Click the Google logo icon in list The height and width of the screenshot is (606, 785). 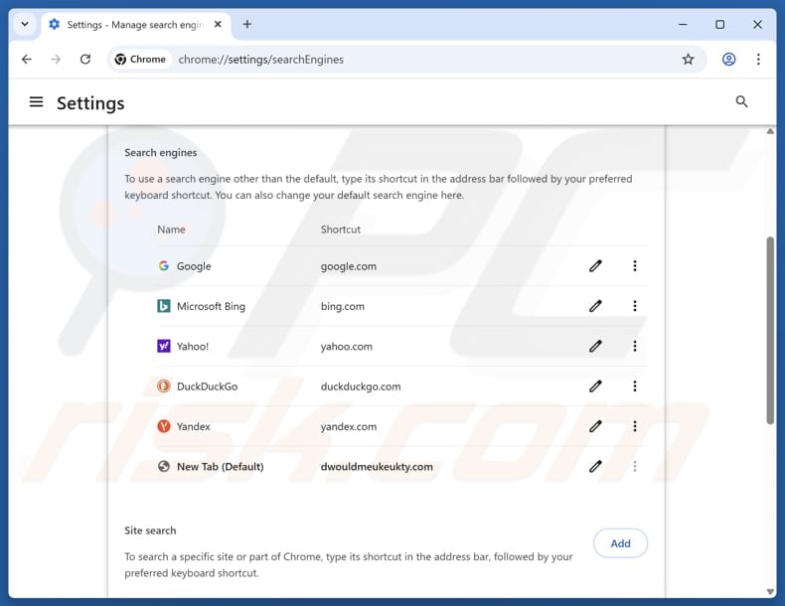tap(164, 266)
